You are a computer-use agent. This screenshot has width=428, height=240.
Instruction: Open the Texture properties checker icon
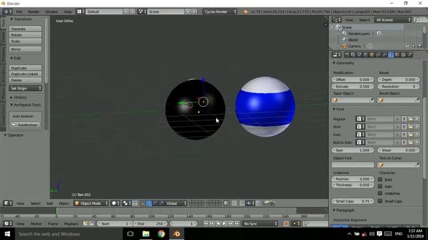(x=403, y=55)
